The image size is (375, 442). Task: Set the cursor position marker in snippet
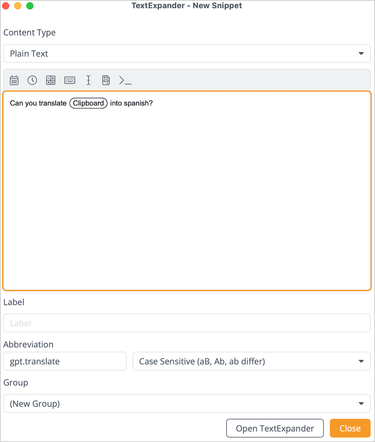click(x=88, y=80)
